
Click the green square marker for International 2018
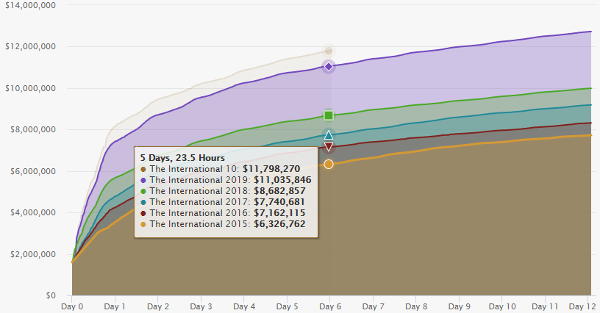[329, 115]
